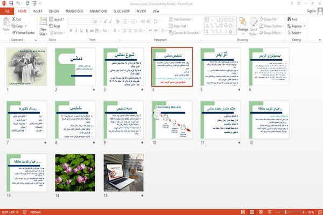Switch to the TRANSITIONS tab
The width and height of the screenshot is (323, 215).
[74, 11]
